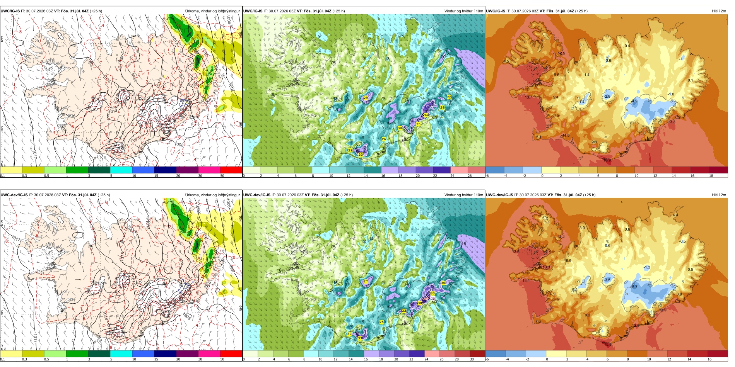
Task: Select the magenta 30 swatch in UWC-dev precipitation legend
Action: pyautogui.click(x=209, y=354)
